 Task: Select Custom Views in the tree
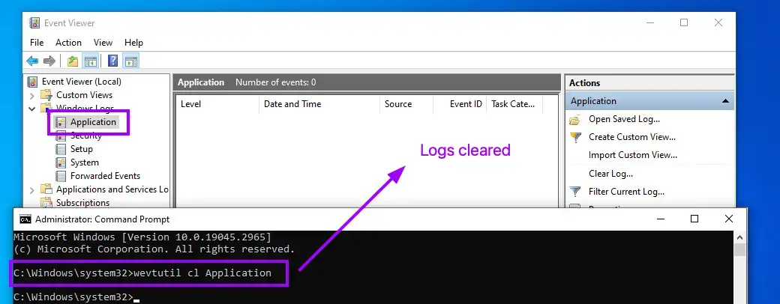85,95
